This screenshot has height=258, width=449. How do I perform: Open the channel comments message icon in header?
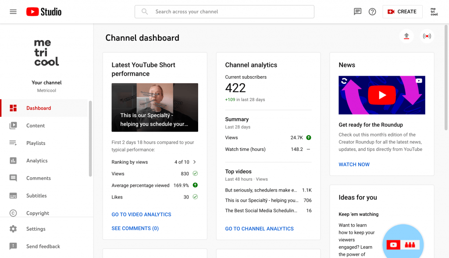[x=357, y=12]
